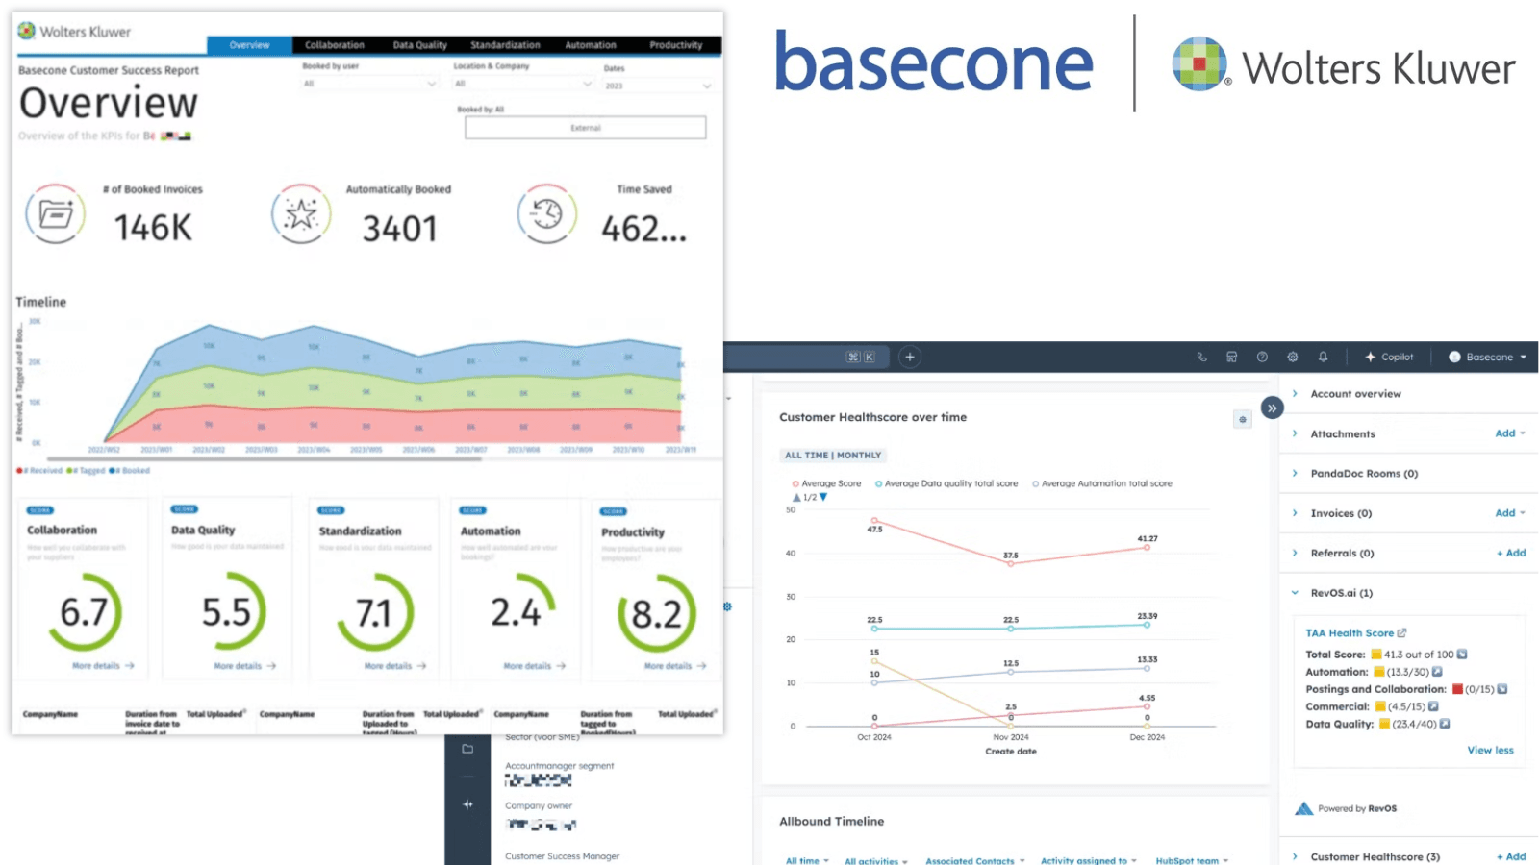Click the External booked-by button
The image size is (1539, 865).
(586, 128)
